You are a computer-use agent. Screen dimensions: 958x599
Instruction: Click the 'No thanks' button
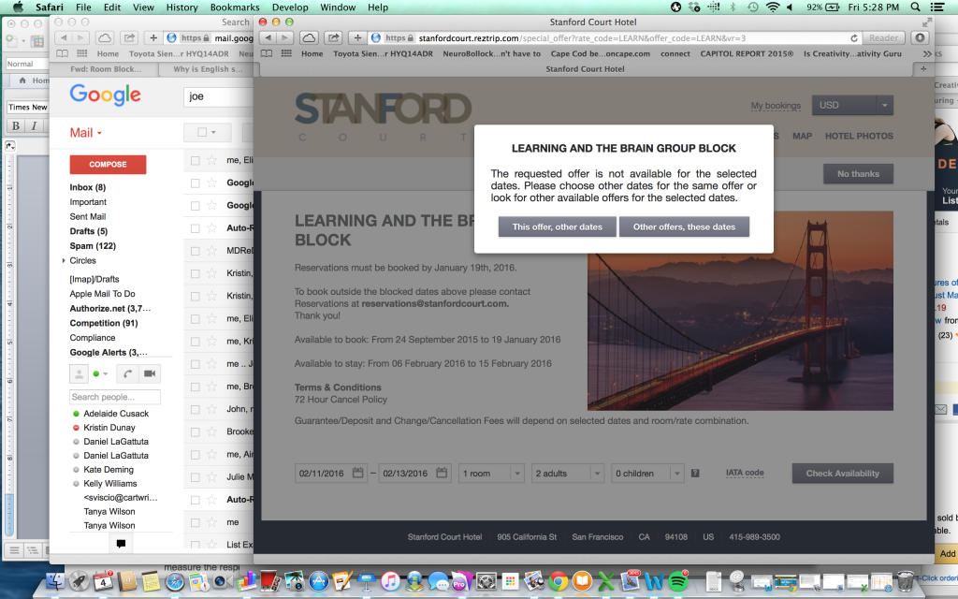pyautogui.click(x=858, y=173)
